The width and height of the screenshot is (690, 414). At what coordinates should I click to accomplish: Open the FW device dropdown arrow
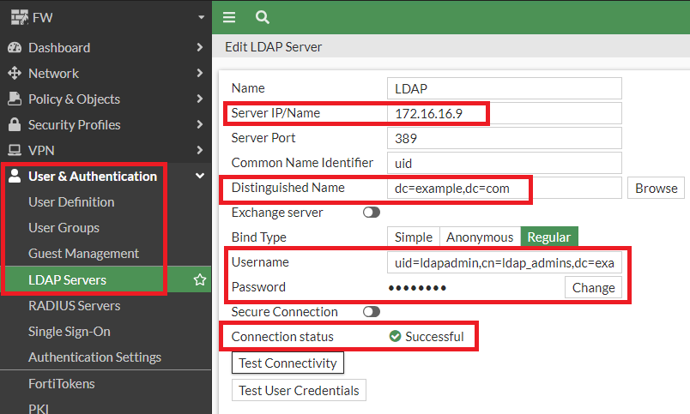[x=201, y=17]
